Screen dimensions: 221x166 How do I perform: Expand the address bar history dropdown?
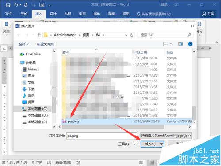tap(126, 35)
